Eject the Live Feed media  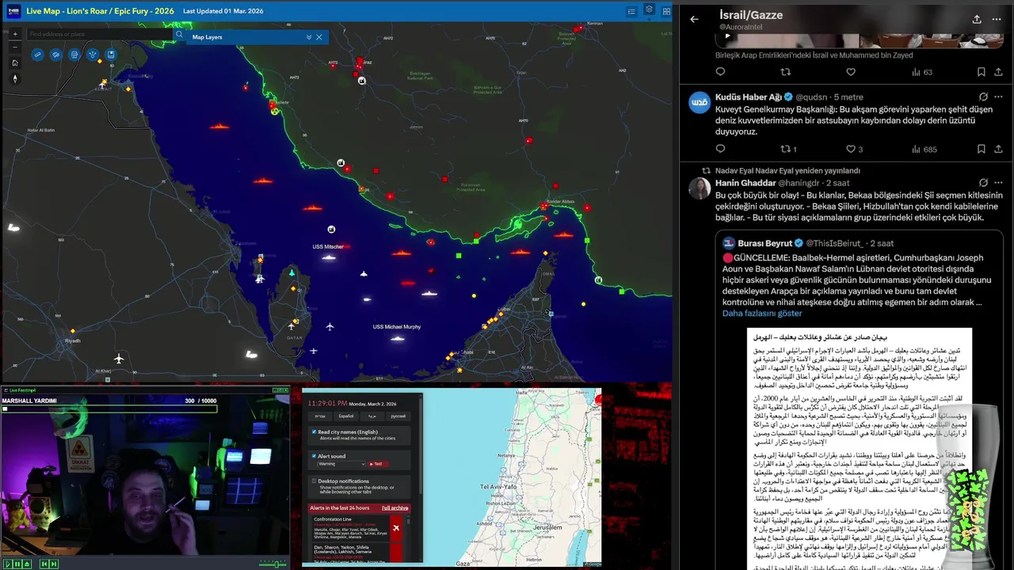click(27, 564)
